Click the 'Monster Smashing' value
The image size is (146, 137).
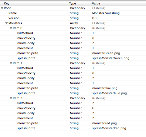(x=106, y=13)
